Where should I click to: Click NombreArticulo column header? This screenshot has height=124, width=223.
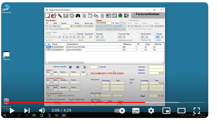click(73, 44)
